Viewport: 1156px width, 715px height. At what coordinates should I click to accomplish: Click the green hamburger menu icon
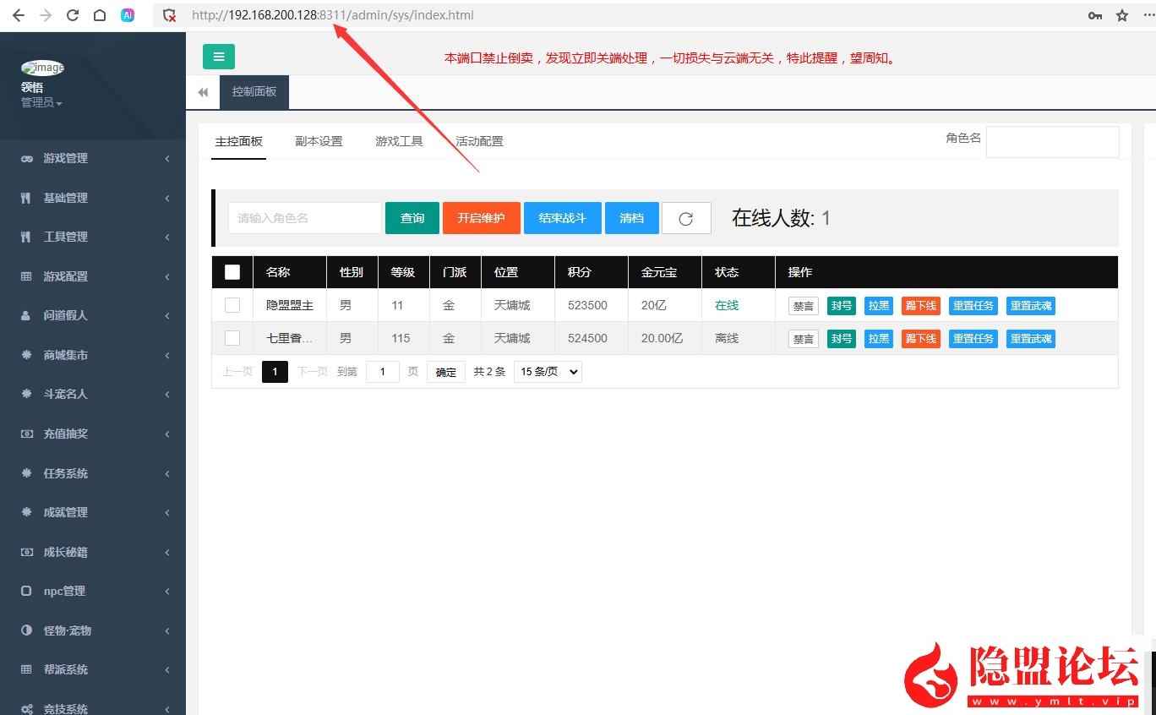(219, 57)
